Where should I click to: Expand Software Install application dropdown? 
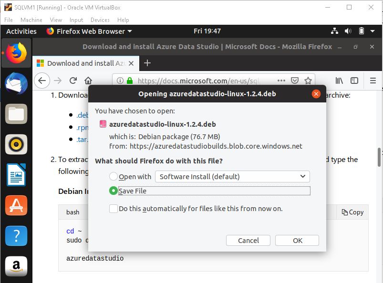click(x=232, y=176)
